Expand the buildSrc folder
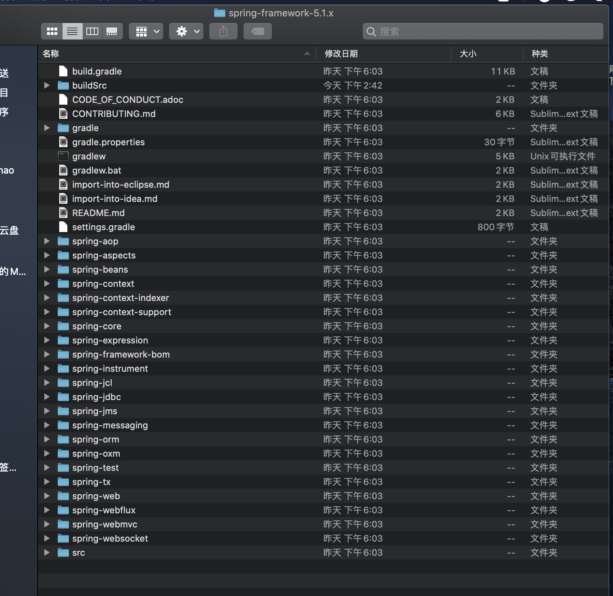 (47, 85)
